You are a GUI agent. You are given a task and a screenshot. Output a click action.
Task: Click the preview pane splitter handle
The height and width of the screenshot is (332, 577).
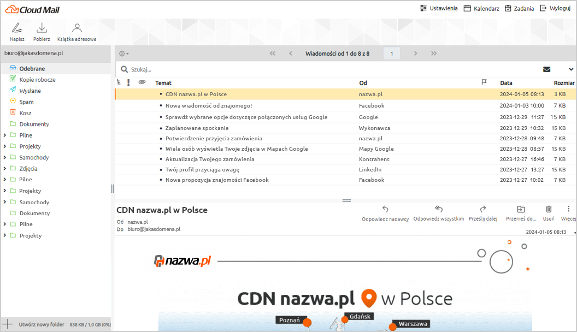[346, 200]
